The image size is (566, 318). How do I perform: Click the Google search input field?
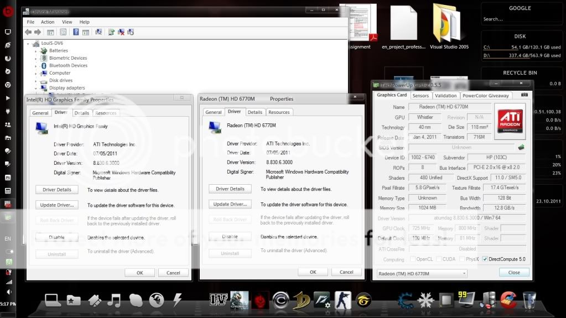(519, 19)
